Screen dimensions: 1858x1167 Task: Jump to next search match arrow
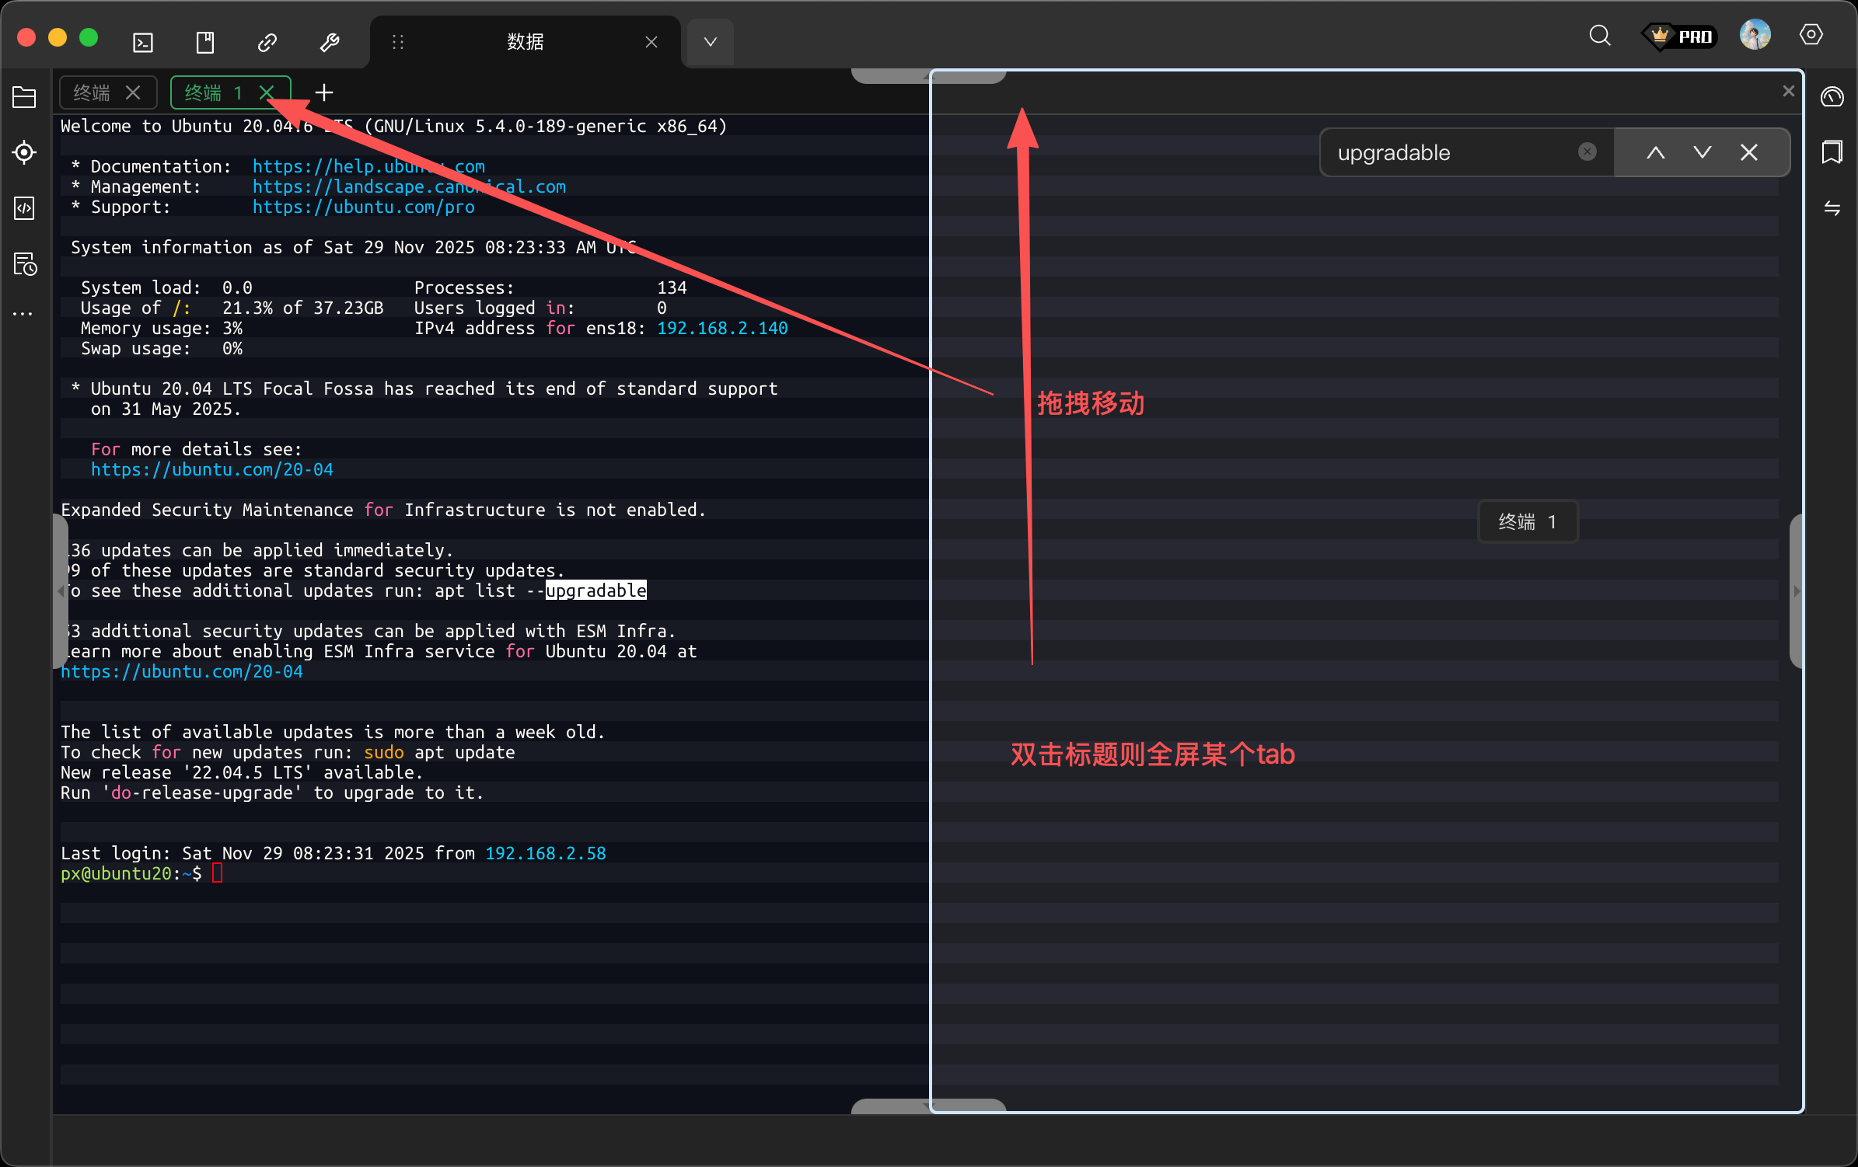1702,152
